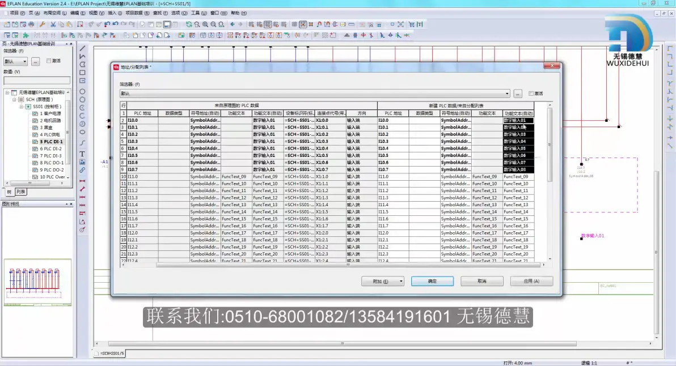The width and height of the screenshot is (676, 366).
Task: Select the Text (T) tool
Action: 82,154
